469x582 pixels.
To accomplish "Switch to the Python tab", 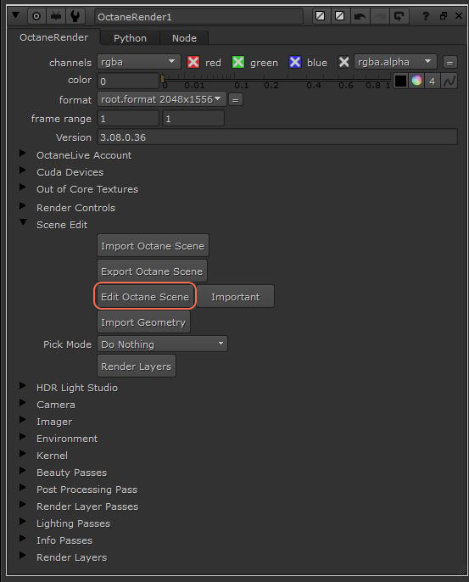I will (130, 38).
